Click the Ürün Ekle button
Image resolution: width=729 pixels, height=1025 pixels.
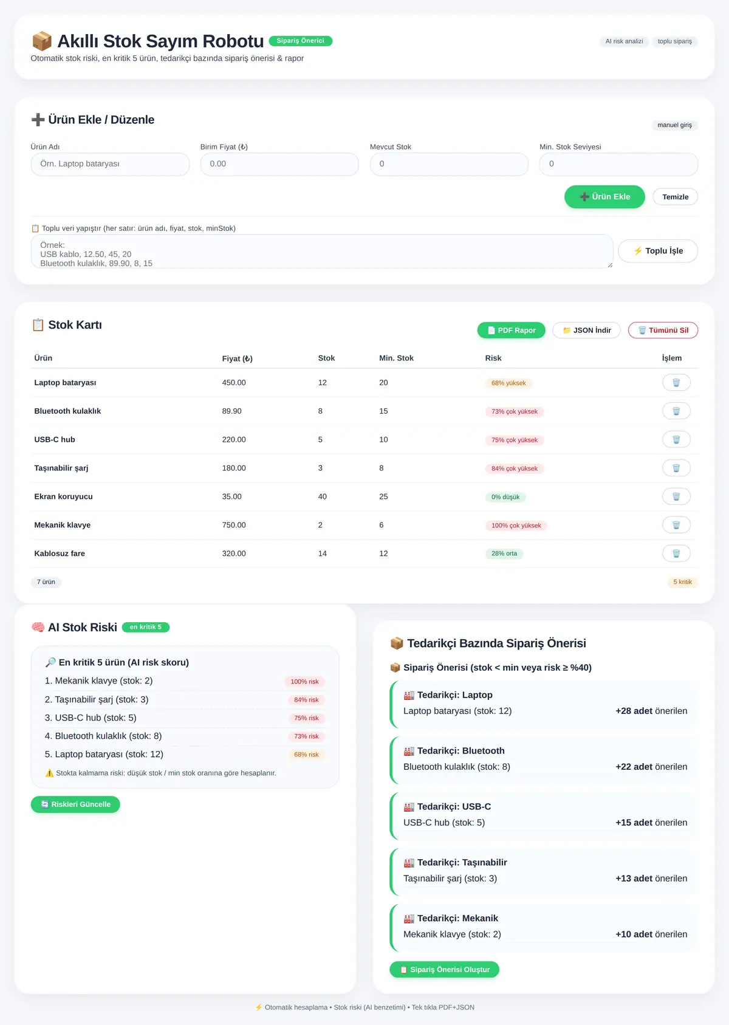point(604,197)
